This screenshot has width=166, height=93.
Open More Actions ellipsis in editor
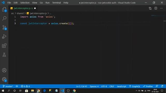pyautogui.click(x=161, y=8)
